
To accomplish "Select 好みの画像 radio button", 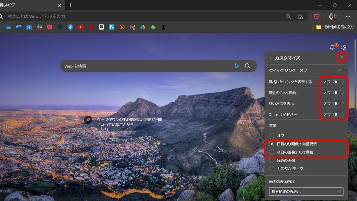I will [x=272, y=161].
